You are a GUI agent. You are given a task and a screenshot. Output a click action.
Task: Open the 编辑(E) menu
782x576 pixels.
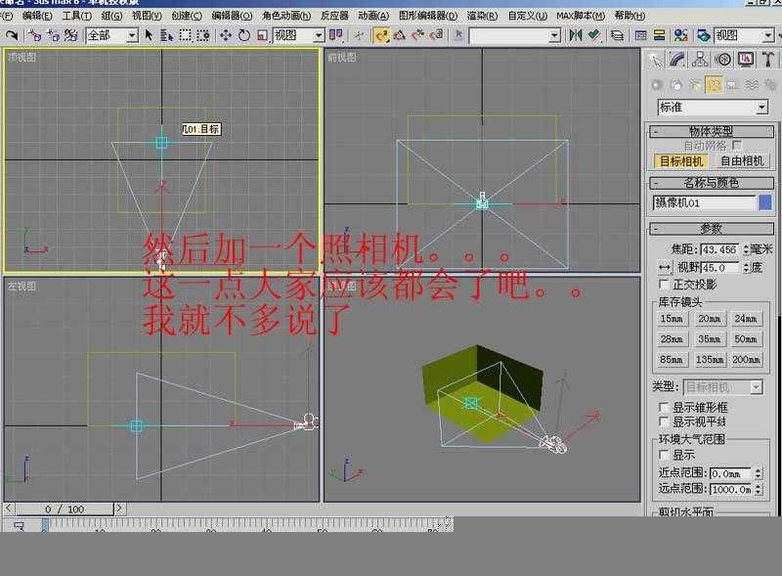pyautogui.click(x=37, y=16)
